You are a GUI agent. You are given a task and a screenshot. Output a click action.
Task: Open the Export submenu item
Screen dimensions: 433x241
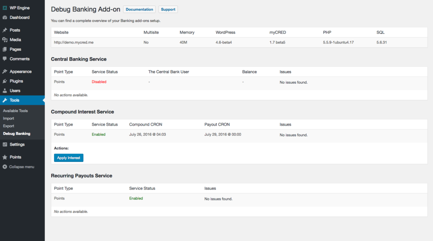pos(8,126)
